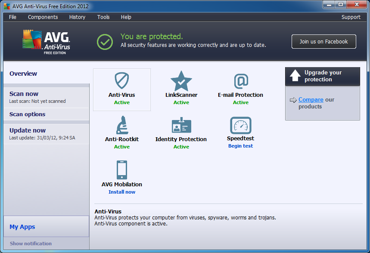The image size is (370, 253).
Task: Open the Support menu item
Action: pyautogui.click(x=351, y=17)
